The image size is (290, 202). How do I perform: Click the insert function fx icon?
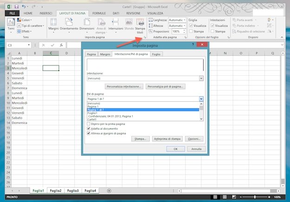tap(61, 45)
